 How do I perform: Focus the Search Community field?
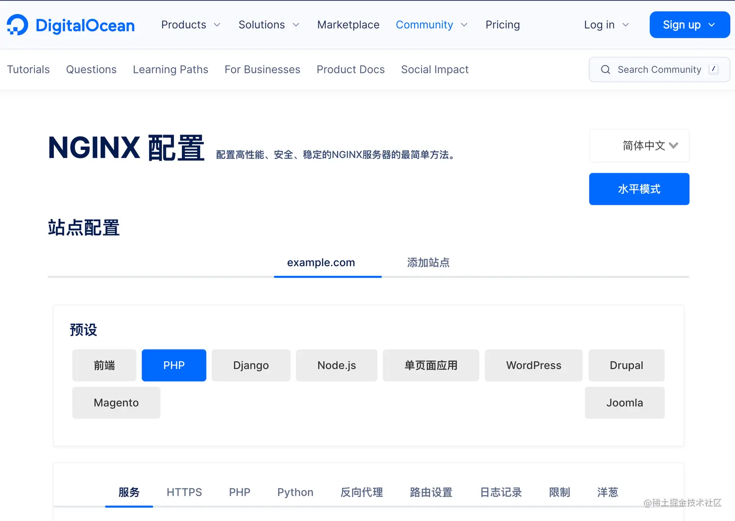point(659,69)
